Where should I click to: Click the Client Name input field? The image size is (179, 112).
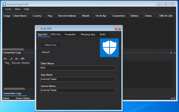(x=78, y=68)
